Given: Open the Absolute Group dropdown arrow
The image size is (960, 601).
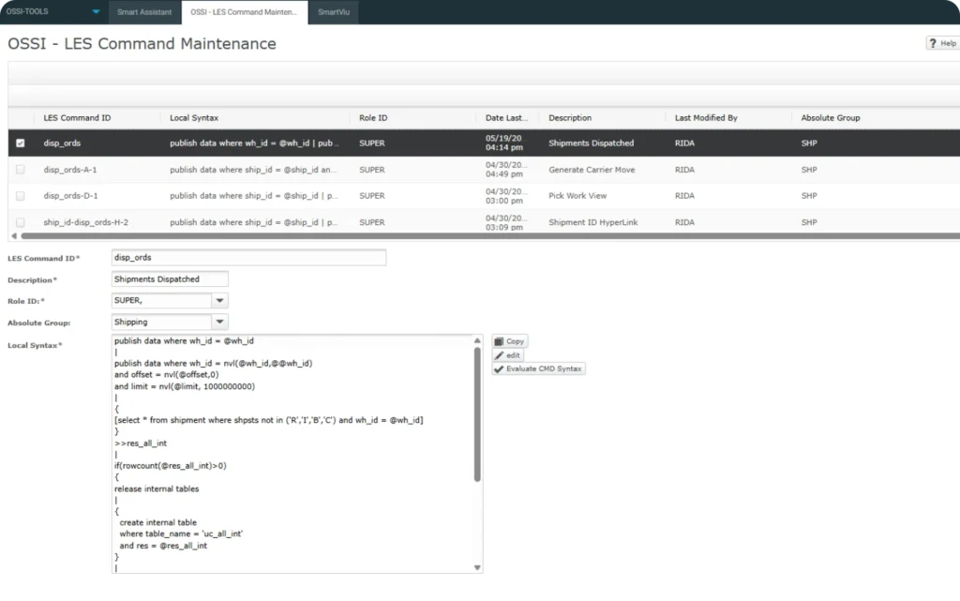Looking at the screenshot, I should [219, 322].
